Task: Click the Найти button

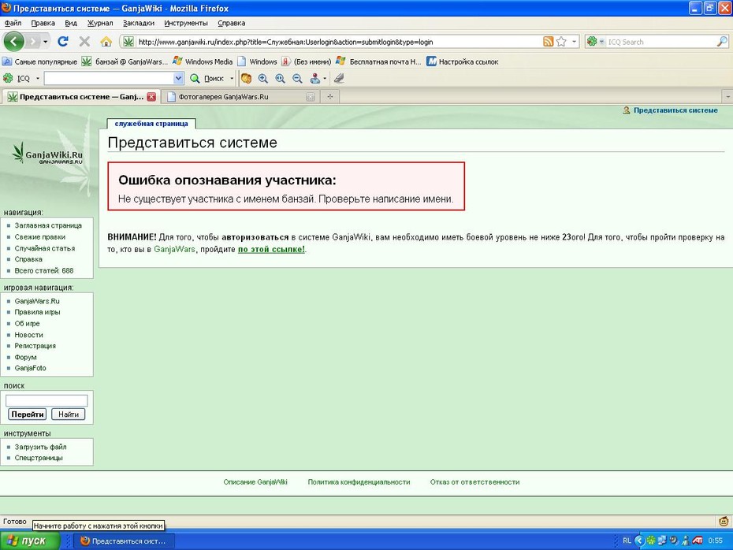Action: pyautogui.click(x=69, y=414)
